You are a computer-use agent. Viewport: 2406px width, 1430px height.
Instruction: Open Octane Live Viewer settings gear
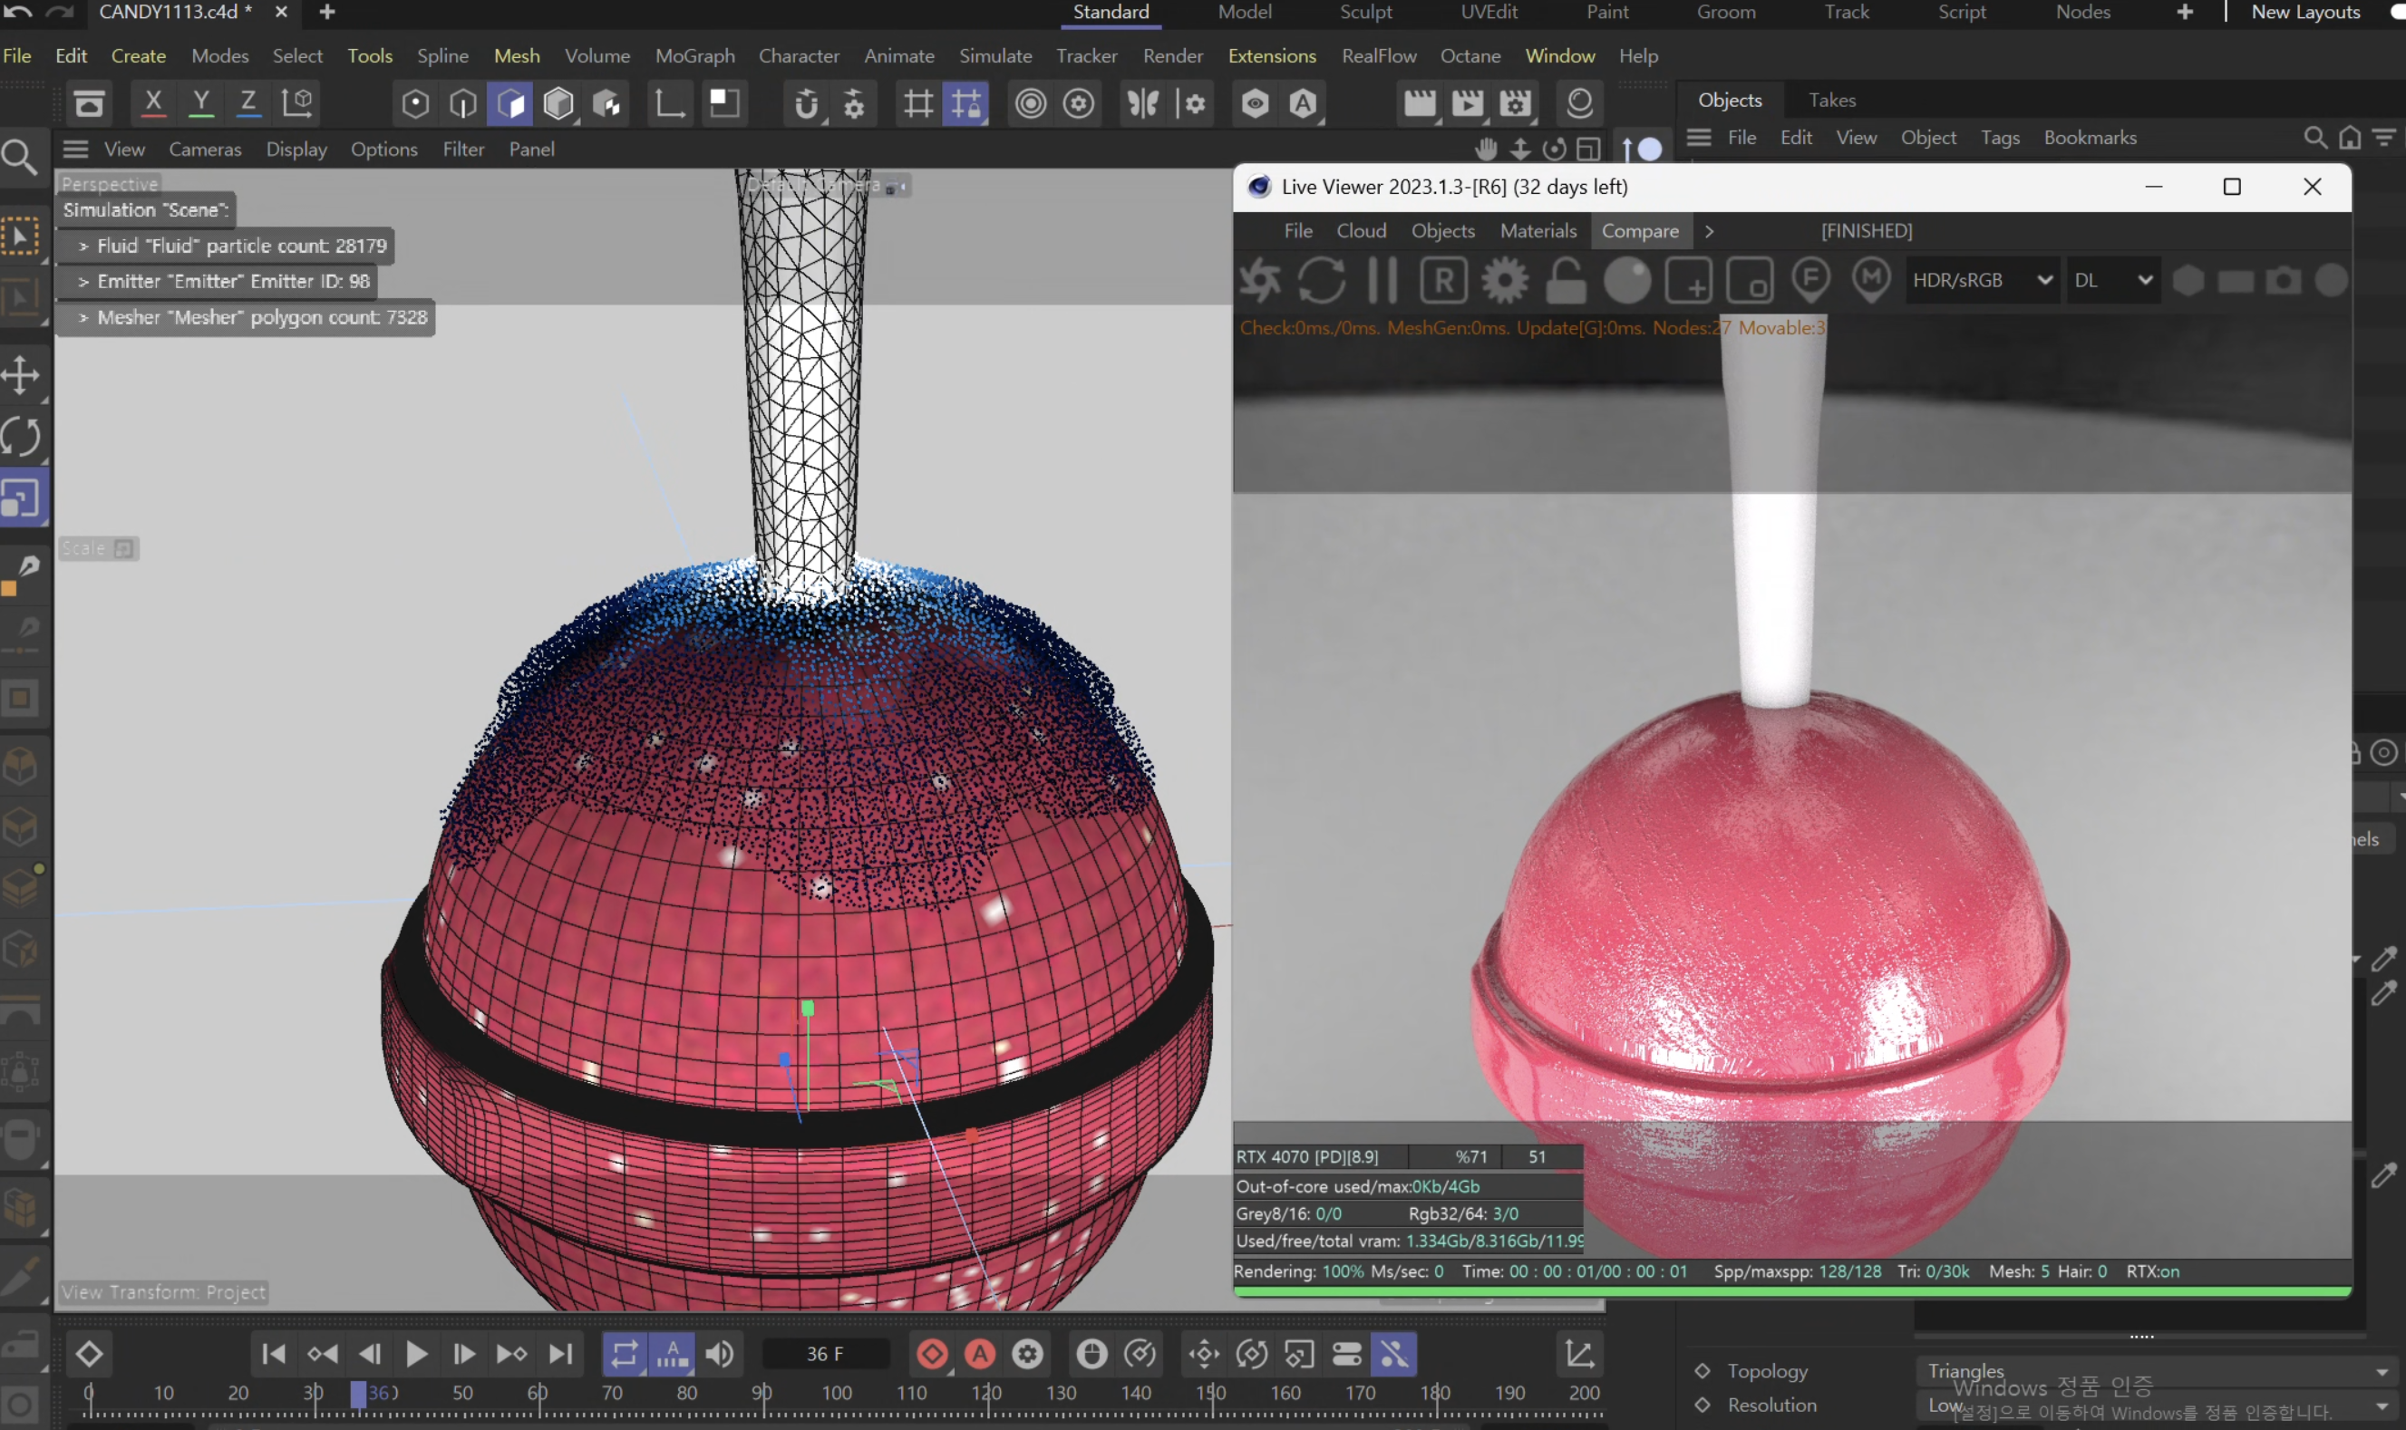tap(1505, 280)
